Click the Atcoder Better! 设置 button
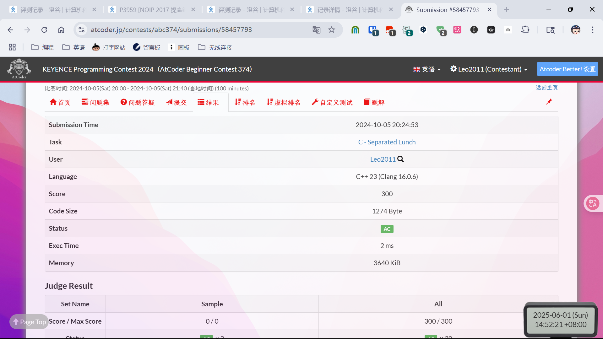Screen dimensions: 603x339 (x=568, y=69)
